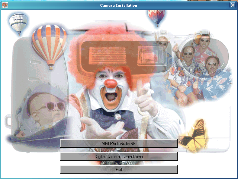This screenshot has height=179, width=238.
Task: Launch the MGI PhotoSuite SE installer
Action: pos(119,144)
